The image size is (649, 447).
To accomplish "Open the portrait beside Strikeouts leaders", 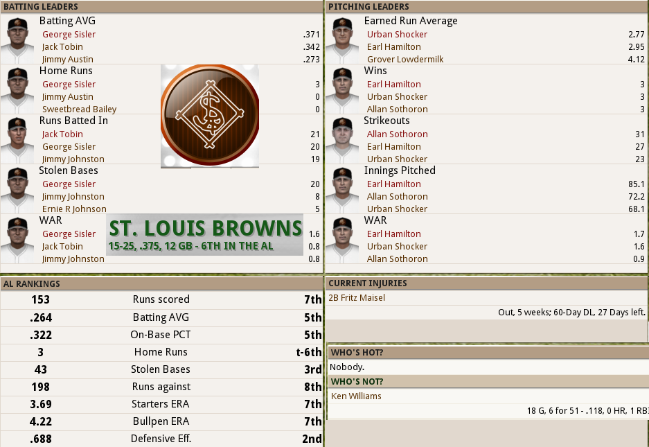I will (342, 140).
